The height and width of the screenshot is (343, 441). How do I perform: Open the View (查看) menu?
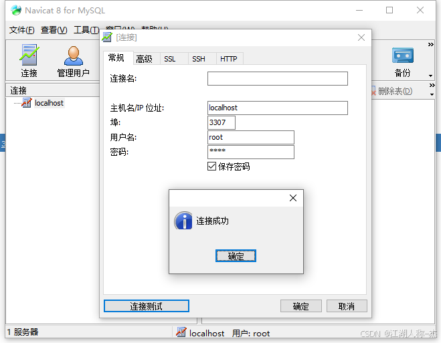pos(54,30)
